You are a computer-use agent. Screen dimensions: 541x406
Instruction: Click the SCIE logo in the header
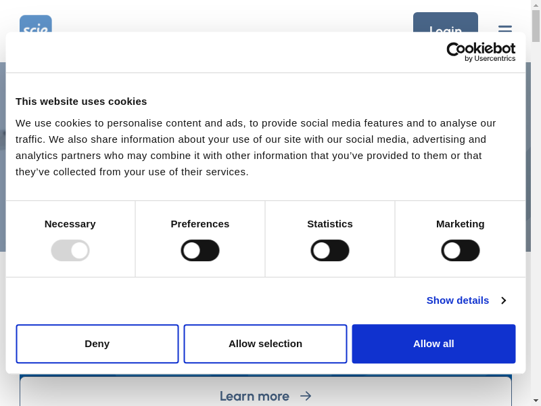(35, 24)
